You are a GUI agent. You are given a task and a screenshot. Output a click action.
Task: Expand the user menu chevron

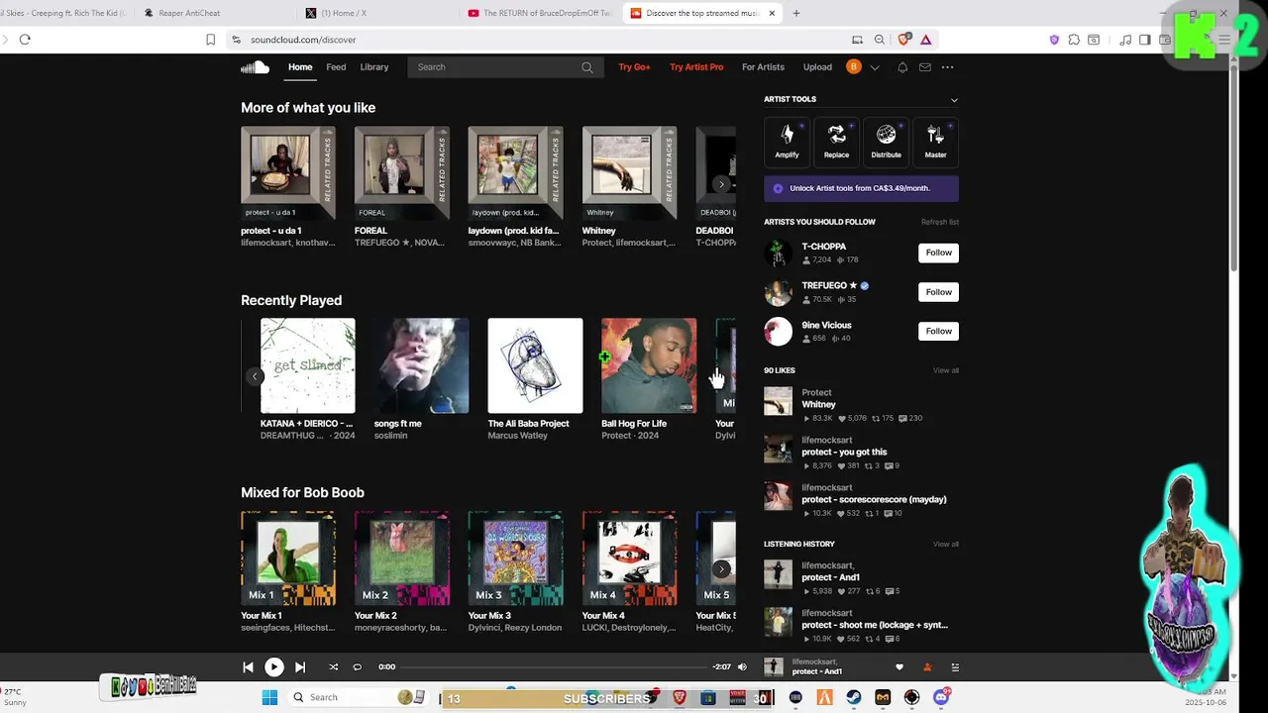[x=874, y=67]
